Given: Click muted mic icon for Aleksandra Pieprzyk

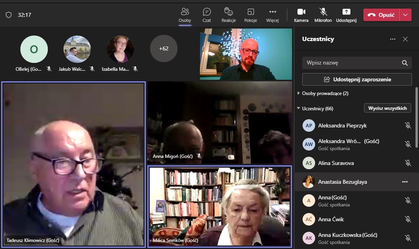Looking at the screenshot, I should pos(408,125).
